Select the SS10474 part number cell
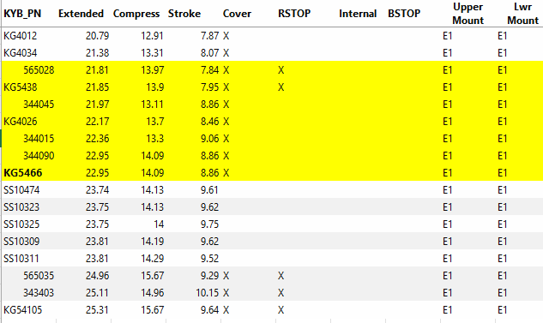The image size is (543, 323). point(21,190)
